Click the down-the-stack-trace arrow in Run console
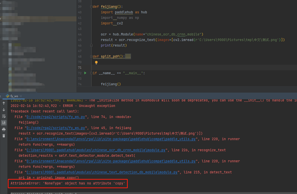The image size is (297, 194). tap(4, 110)
